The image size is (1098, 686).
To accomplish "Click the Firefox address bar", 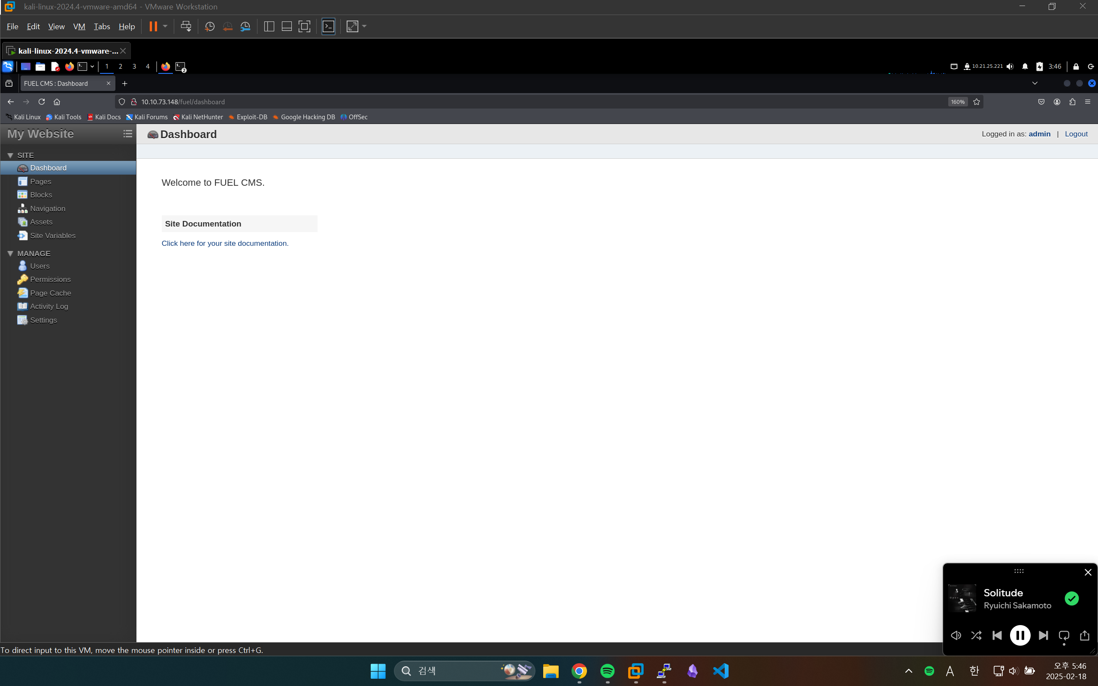I will pos(499,102).
